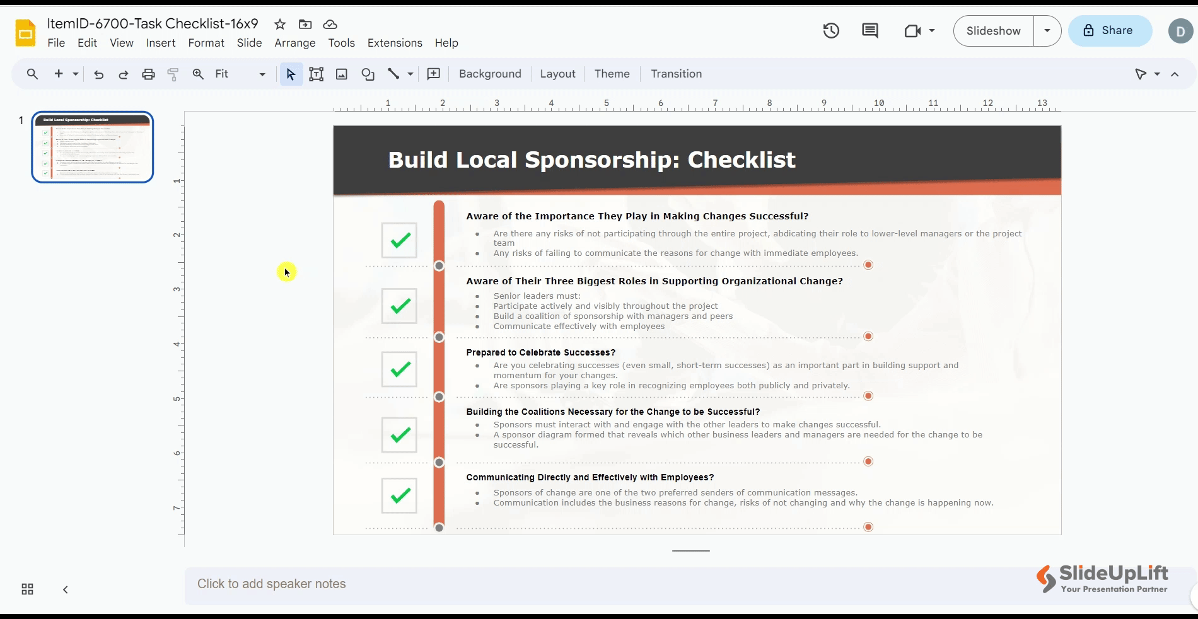Open the Insert menu
The image size is (1198, 619).
point(161,43)
